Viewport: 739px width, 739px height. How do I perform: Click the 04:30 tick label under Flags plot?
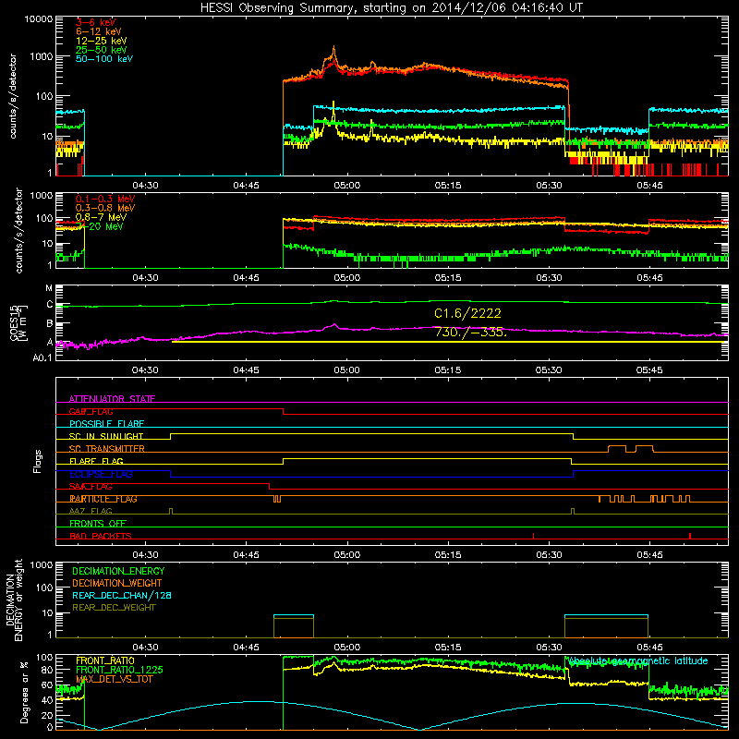(x=145, y=555)
